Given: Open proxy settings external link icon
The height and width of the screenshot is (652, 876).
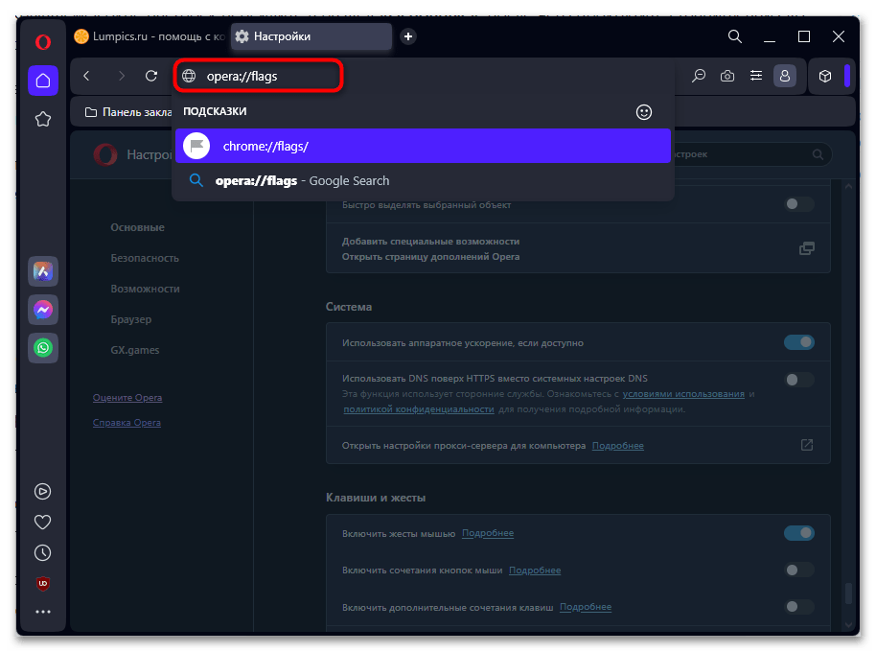Looking at the screenshot, I should 807,445.
